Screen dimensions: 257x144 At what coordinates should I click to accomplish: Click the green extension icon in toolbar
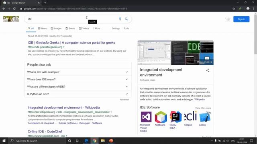point(240,9)
